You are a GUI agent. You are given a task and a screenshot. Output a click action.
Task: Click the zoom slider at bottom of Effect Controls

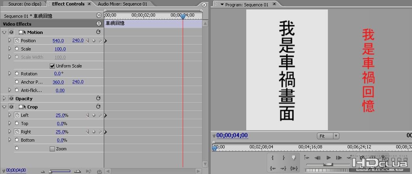[x=60, y=171]
